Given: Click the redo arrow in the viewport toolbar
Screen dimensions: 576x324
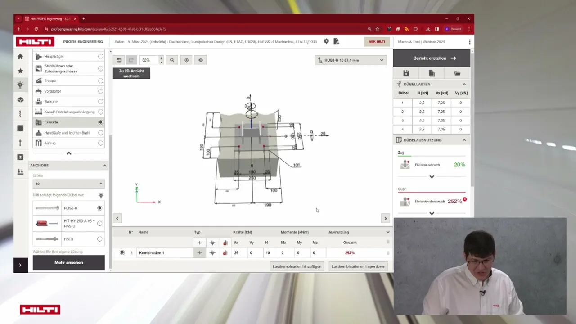Looking at the screenshot, I should click(x=131, y=60).
